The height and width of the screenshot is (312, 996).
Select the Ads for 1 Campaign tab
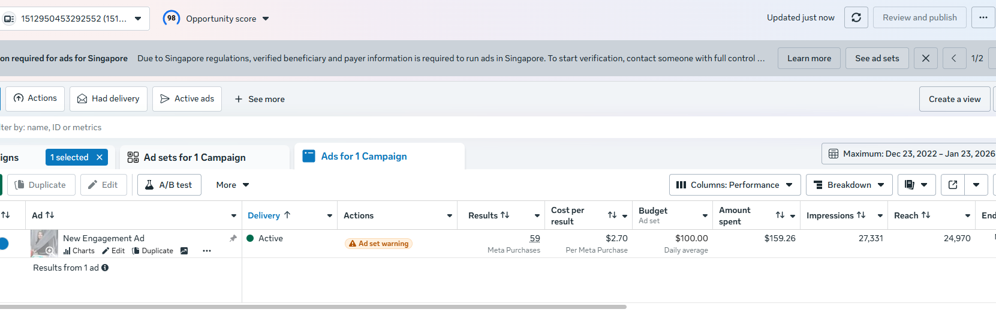point(363,157)
